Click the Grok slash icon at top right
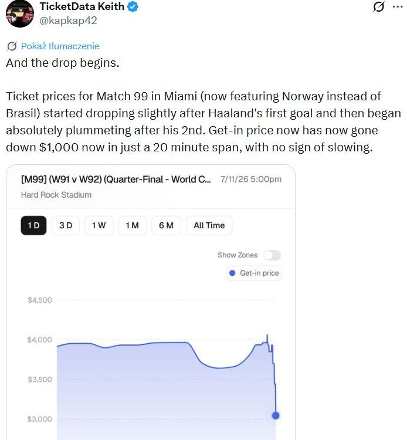Viewport: 407px width, 440px height. [x=378, y=6]
